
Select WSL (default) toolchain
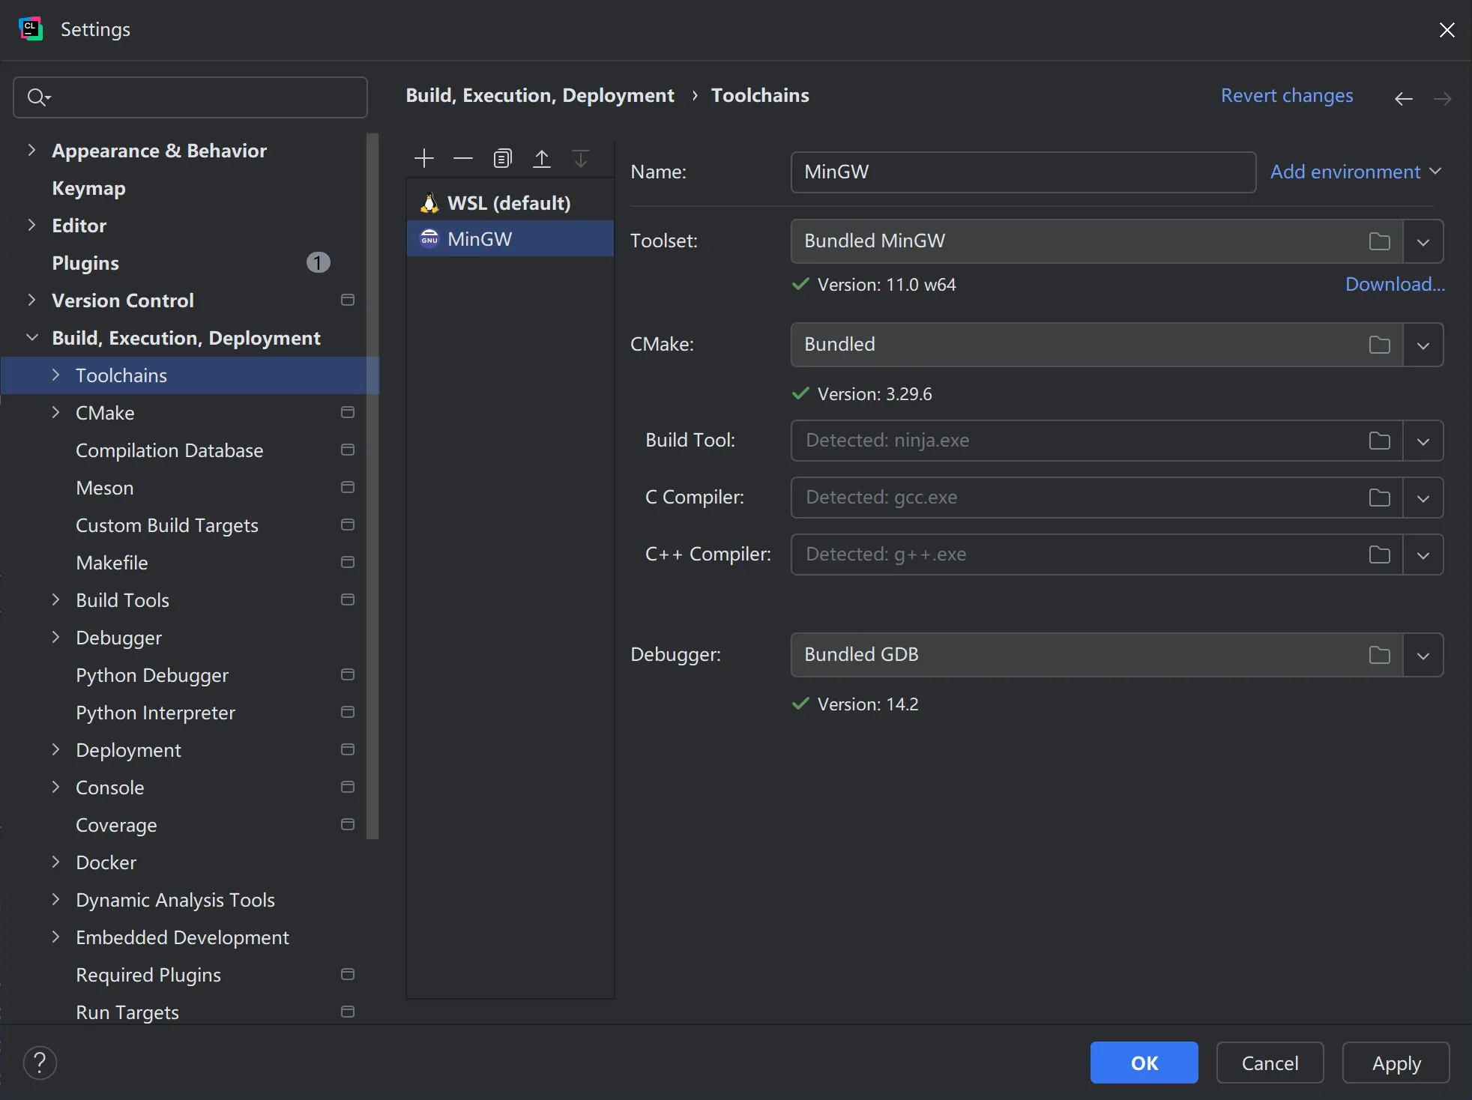point(510,202)
